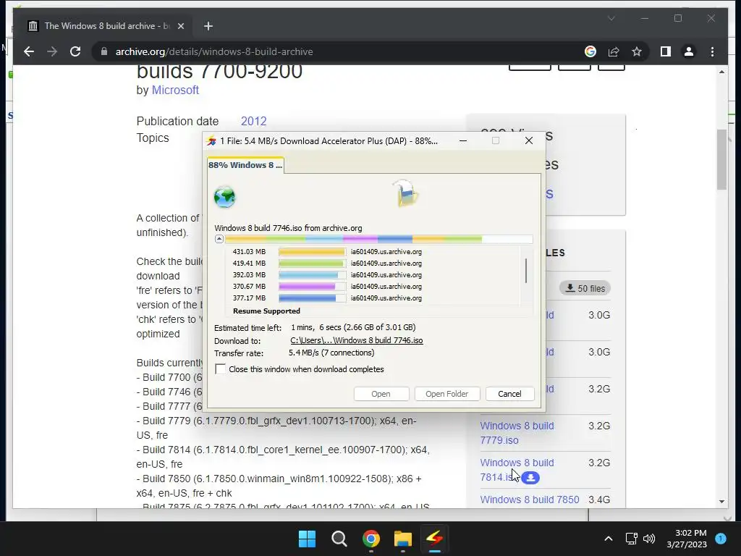
Task: Open Windows 8 build 7850 link
Action: [530, 500]
